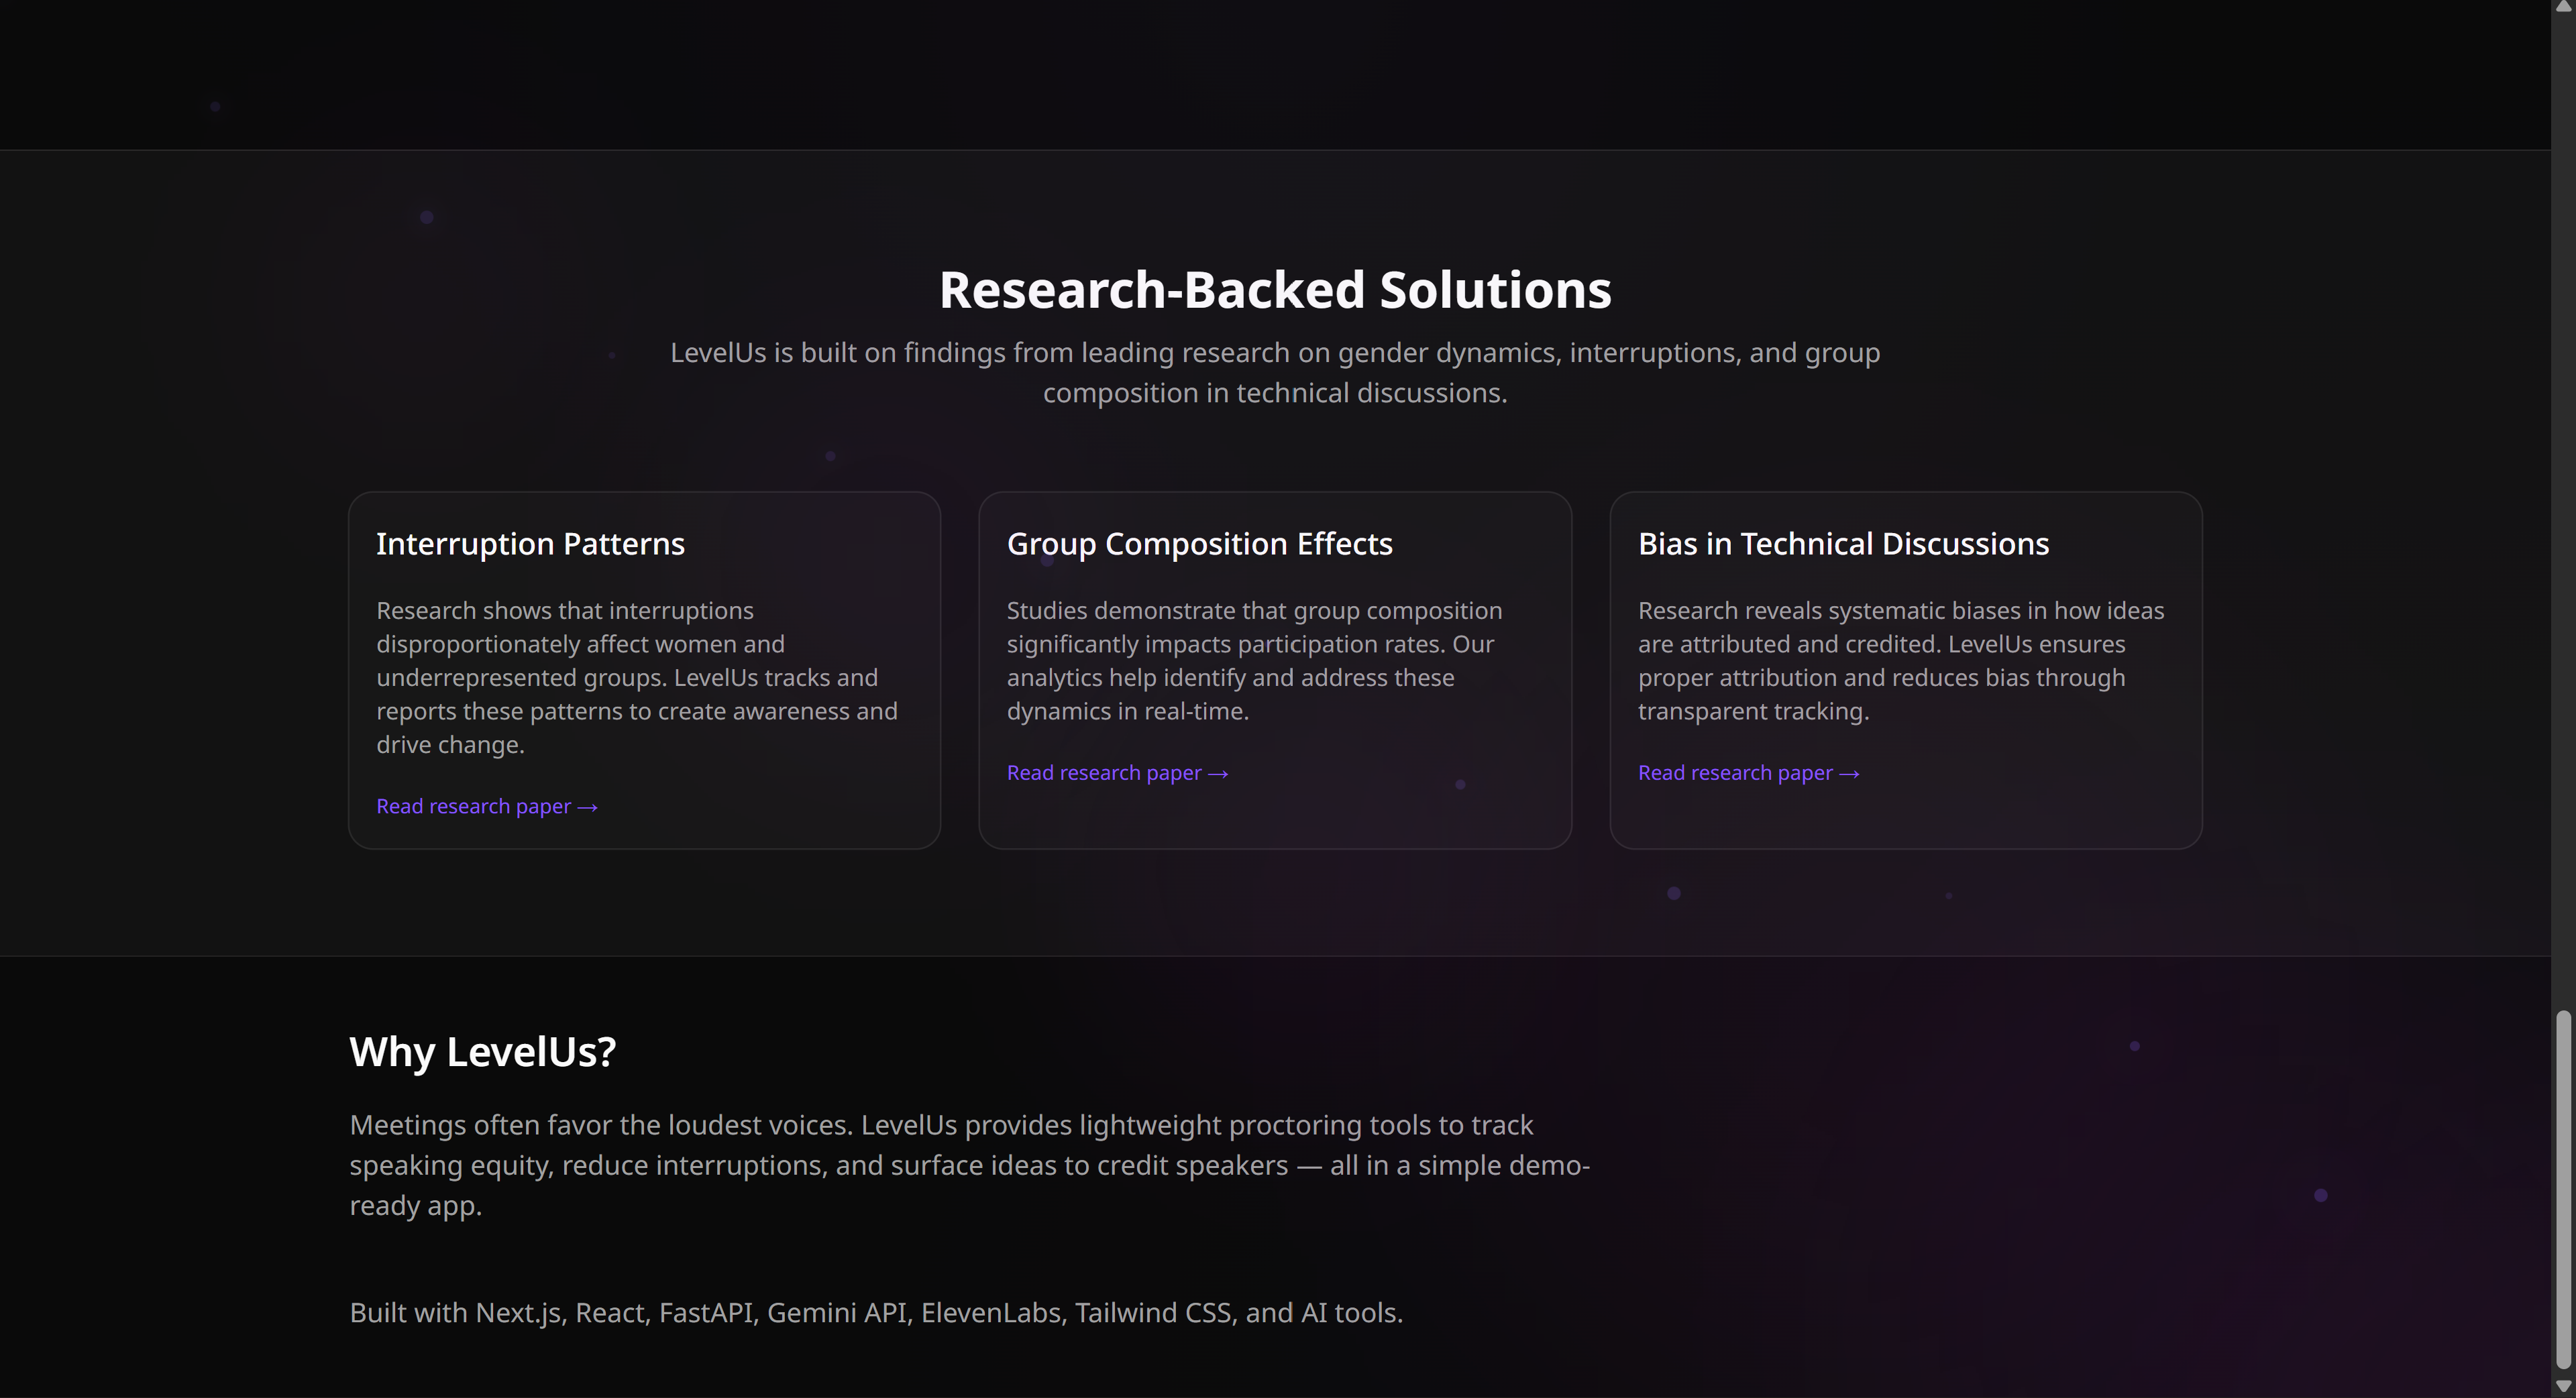This screenshot has width=2576, height=1398.
Task: Click the Interruption Patterns card description text
Action: pos(636,677)
